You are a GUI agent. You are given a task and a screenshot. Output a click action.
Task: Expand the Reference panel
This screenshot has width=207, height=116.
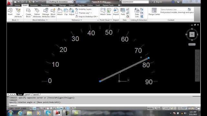pos(77,20)
